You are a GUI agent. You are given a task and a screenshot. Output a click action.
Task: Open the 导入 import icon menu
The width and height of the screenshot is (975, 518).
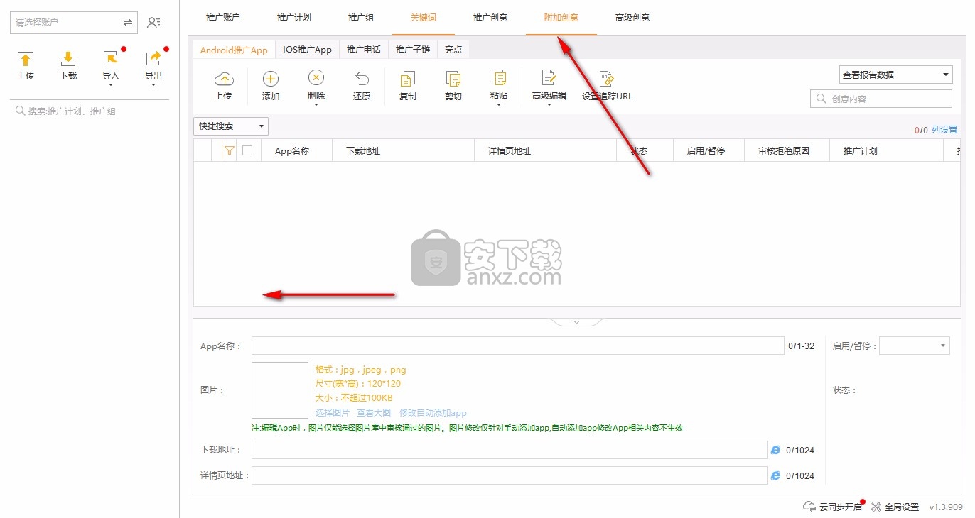111,59
